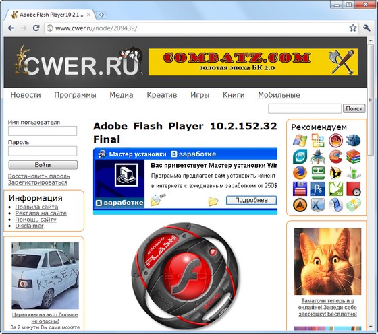Image resolution: width=378 pixels, height=334 pixels.
Task: Click the Войти login button
Action: 43,165
